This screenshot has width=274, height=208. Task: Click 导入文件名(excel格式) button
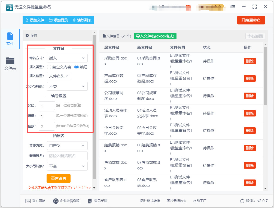point(155,36)
